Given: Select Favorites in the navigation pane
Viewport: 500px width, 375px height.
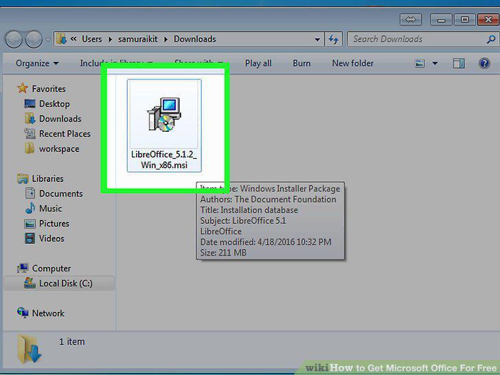Looking at the screenshot, I should tap(49, 89).
